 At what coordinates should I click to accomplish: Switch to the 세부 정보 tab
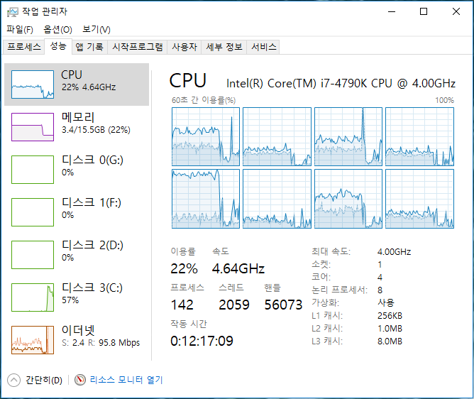coord(224,48)
